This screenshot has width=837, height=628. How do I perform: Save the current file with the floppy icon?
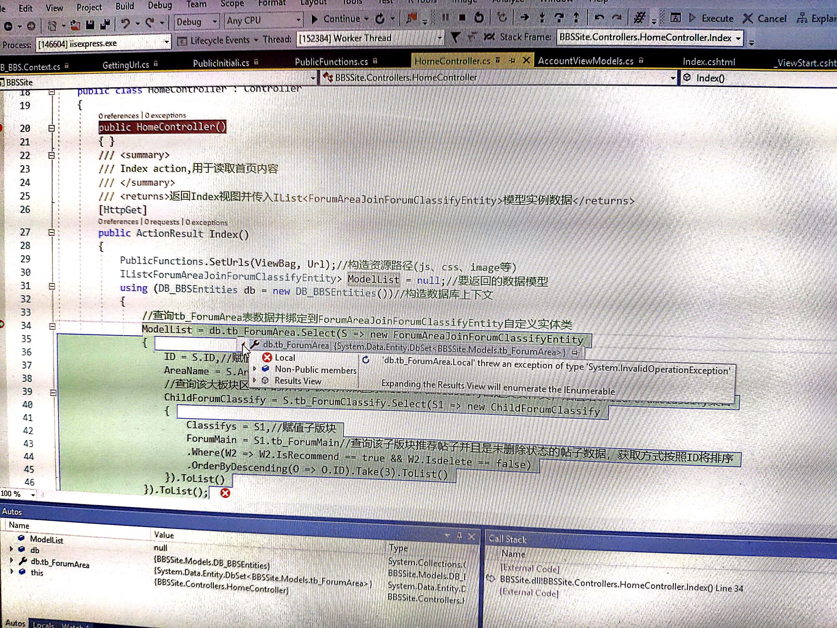point(90,25)
